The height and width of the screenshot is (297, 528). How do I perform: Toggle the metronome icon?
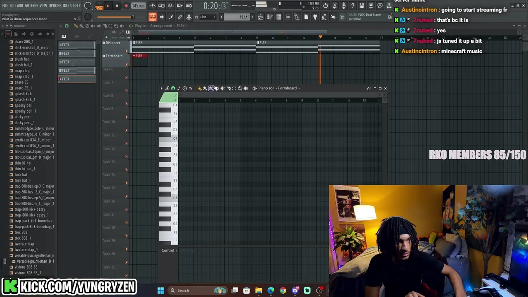(153, 6)
